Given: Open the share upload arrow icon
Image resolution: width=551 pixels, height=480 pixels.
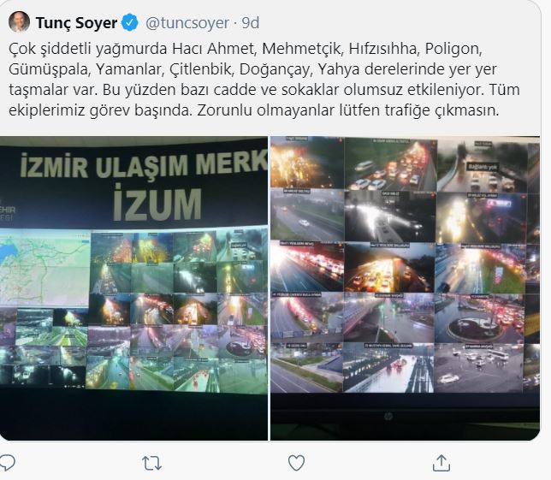Looking at the screenshot, I should [x=441, y=462].
